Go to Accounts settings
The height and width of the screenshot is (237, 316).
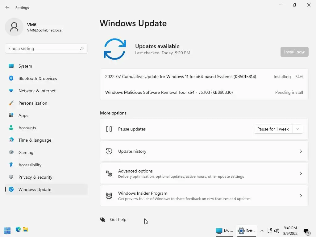point(46,128)
